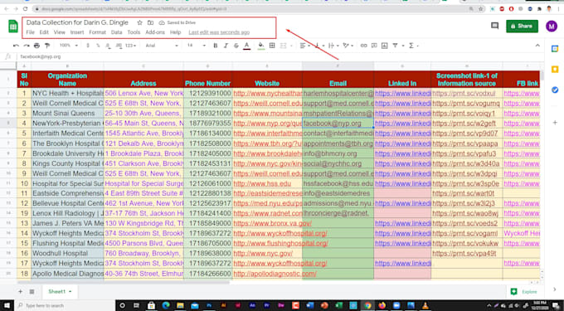Open the cell borders tool
The image size is (564, 311).
tap(272, 46)
